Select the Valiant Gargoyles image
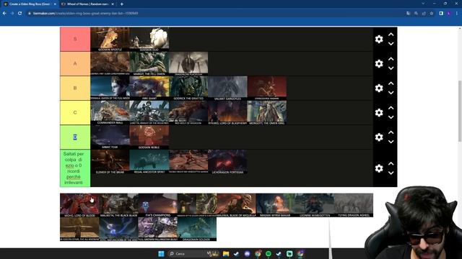 (x=227, y=88)
